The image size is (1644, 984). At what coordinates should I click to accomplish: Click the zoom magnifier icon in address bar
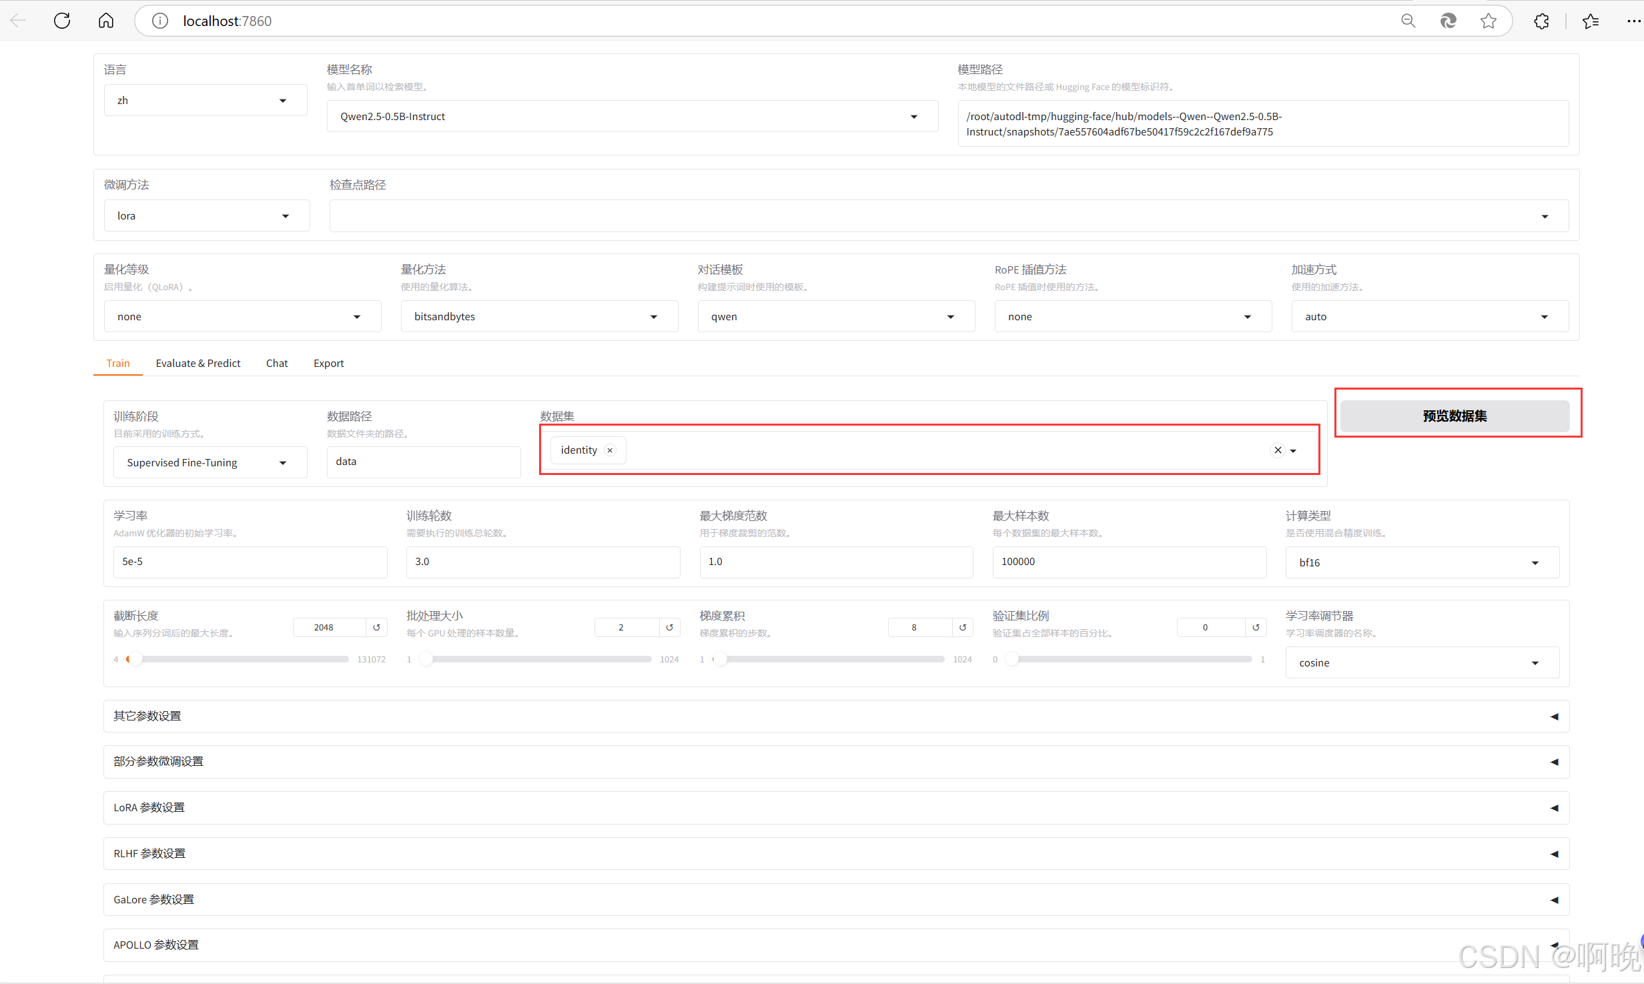click(x=1408, y=21)
